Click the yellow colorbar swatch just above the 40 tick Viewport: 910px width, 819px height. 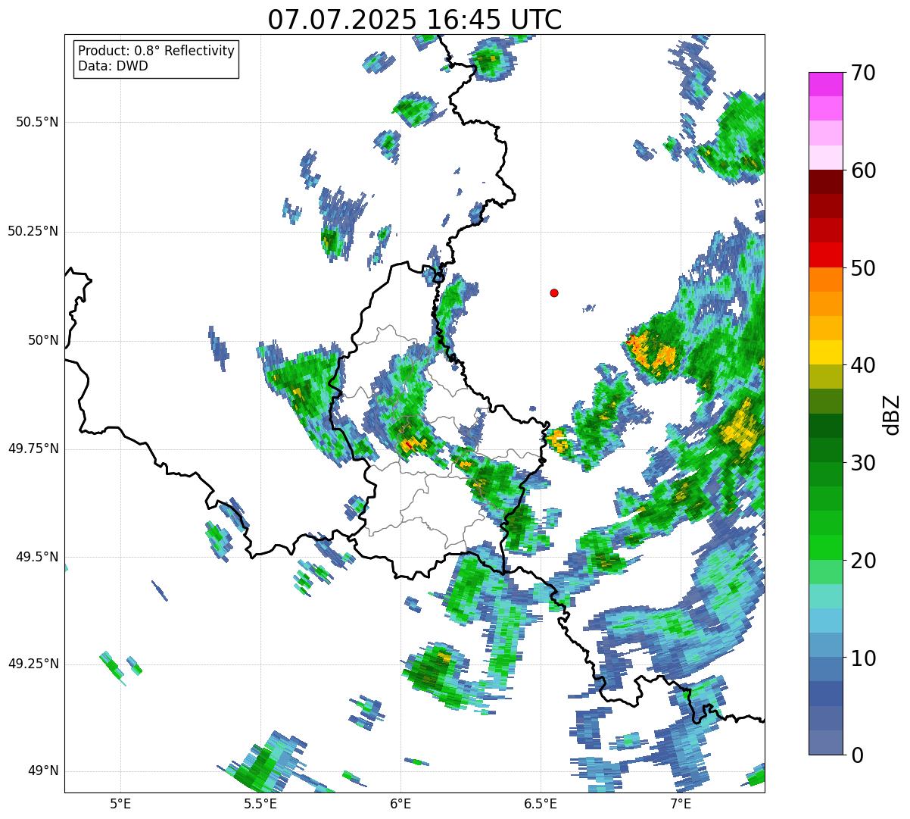825,352
